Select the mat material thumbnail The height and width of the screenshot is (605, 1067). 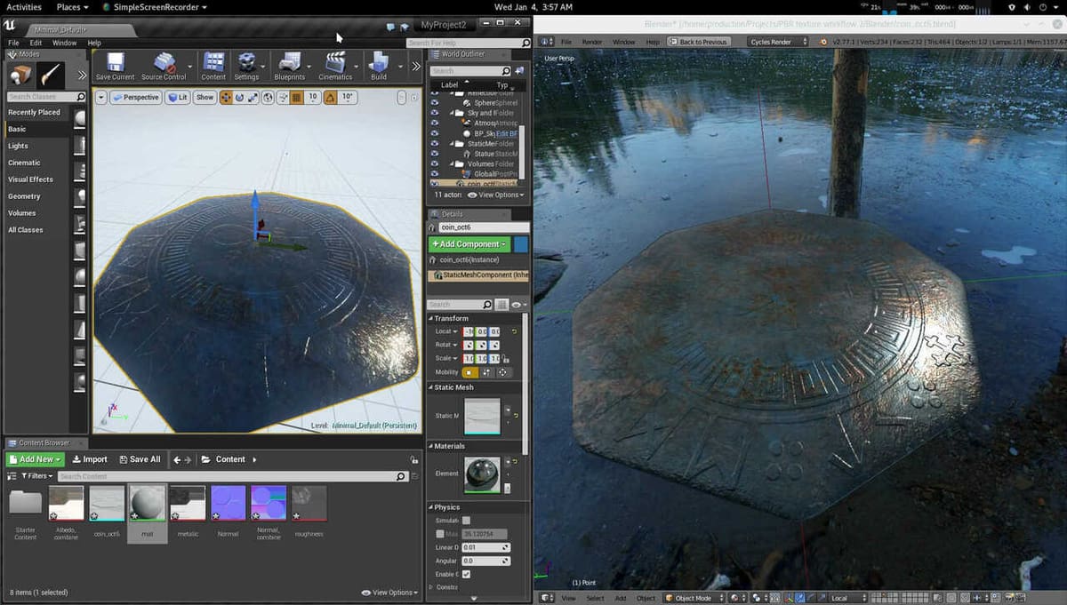point(147,503)
